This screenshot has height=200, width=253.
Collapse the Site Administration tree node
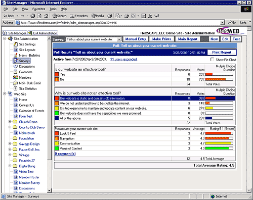coord(5,38)
